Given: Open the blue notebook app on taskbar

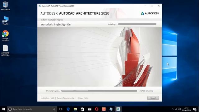Looking at the screenshot, I should pyautogui.click(x=111, y=109).
